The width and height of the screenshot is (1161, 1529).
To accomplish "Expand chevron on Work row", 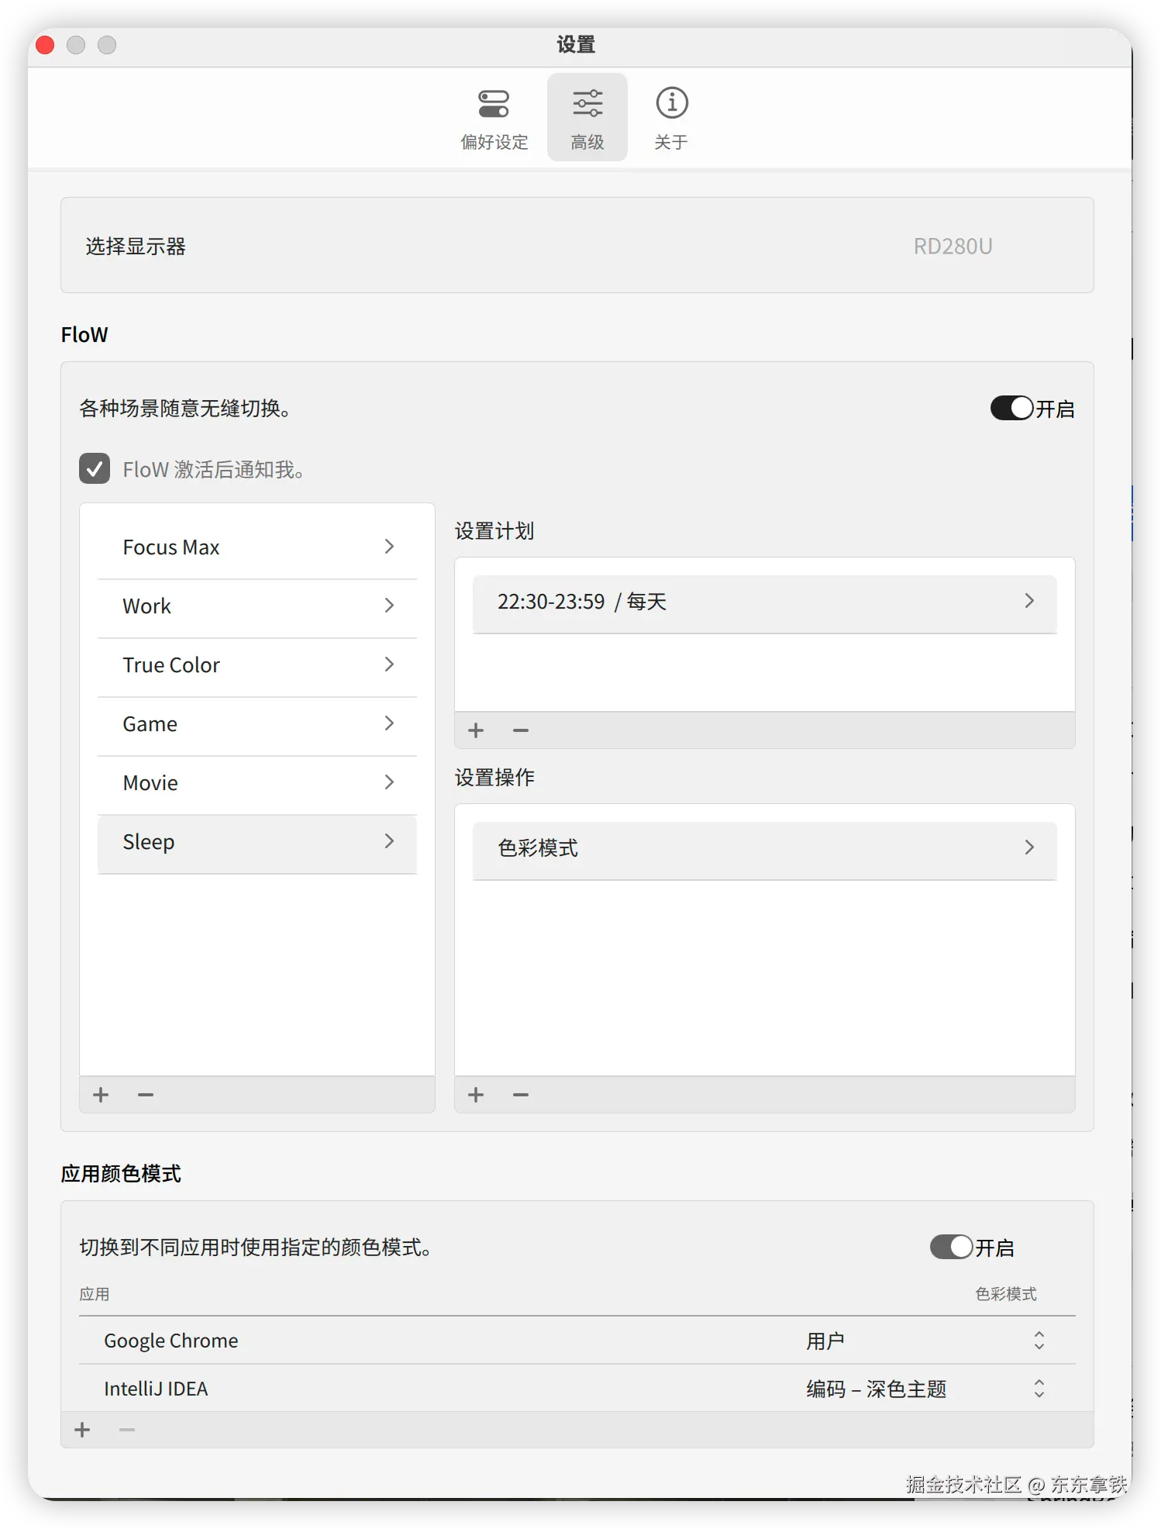I will (389, 606).
